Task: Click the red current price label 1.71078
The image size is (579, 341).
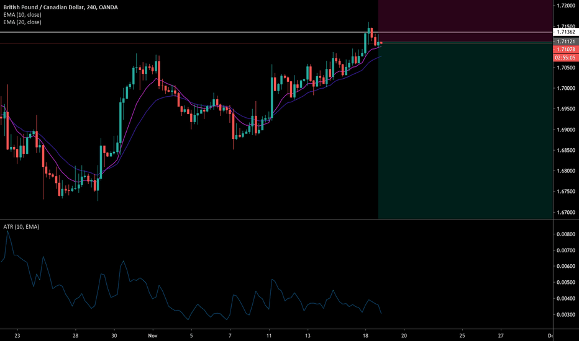Action: pos(565,50)
